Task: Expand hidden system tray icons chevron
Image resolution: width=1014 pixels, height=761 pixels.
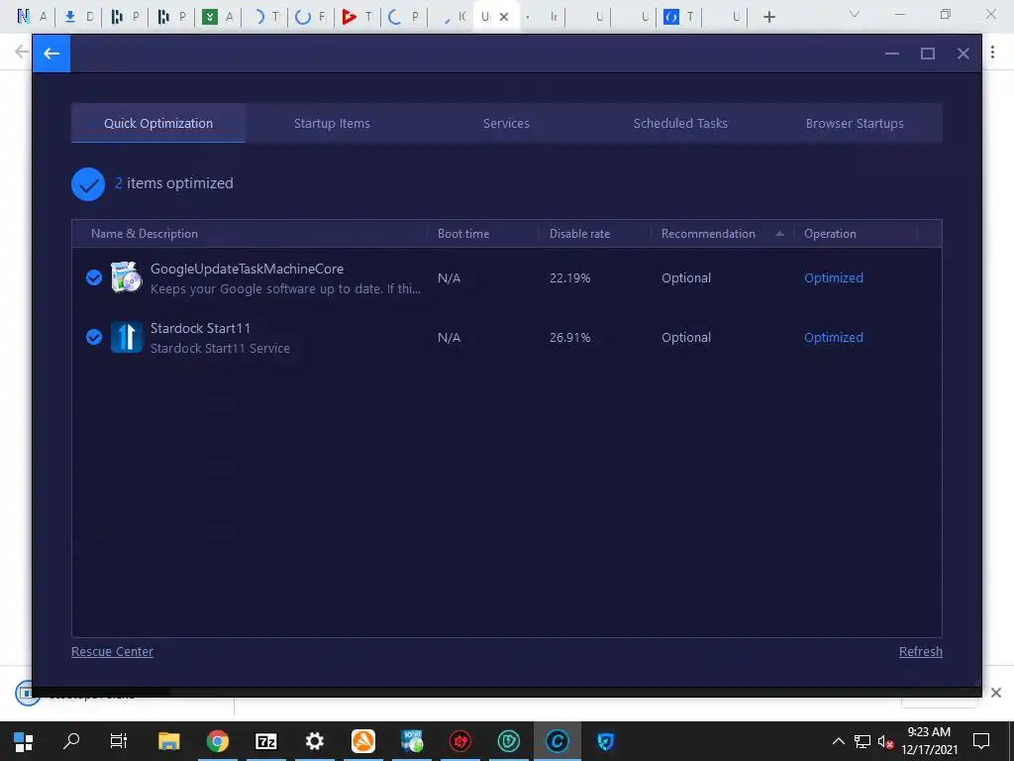Action: 838,741
